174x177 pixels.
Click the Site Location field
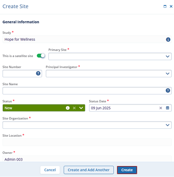tap(87, 142)
